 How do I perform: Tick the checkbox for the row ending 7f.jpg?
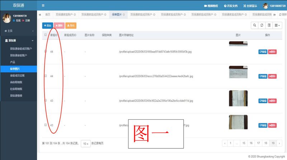pyautogui.click(x=46, y=125)
